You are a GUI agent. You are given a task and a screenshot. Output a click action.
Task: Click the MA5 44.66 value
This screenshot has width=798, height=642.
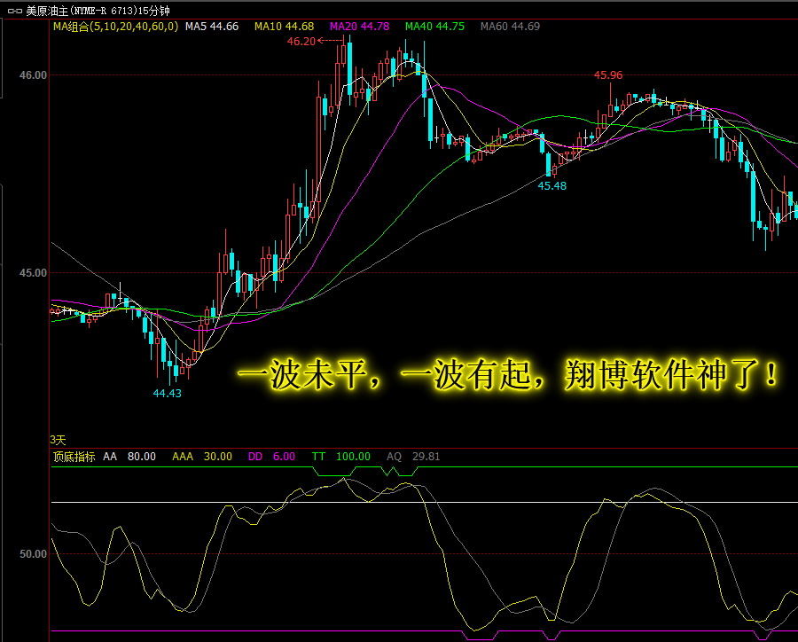pyautogui.click(x=212, y=27)
